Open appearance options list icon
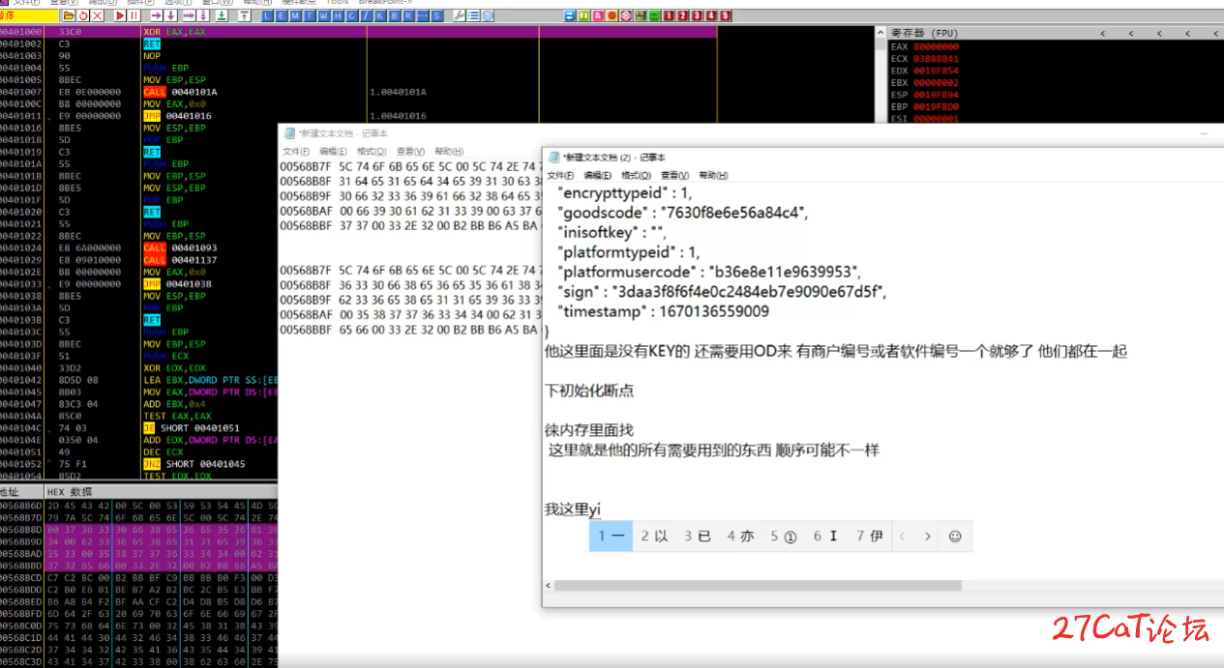This screenshot has width=1224, height=668. [473, 15]
